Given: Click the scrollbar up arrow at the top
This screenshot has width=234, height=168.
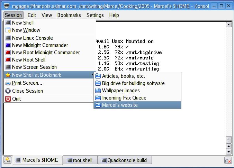Looking at the screenshot, I should click(228, 25).
